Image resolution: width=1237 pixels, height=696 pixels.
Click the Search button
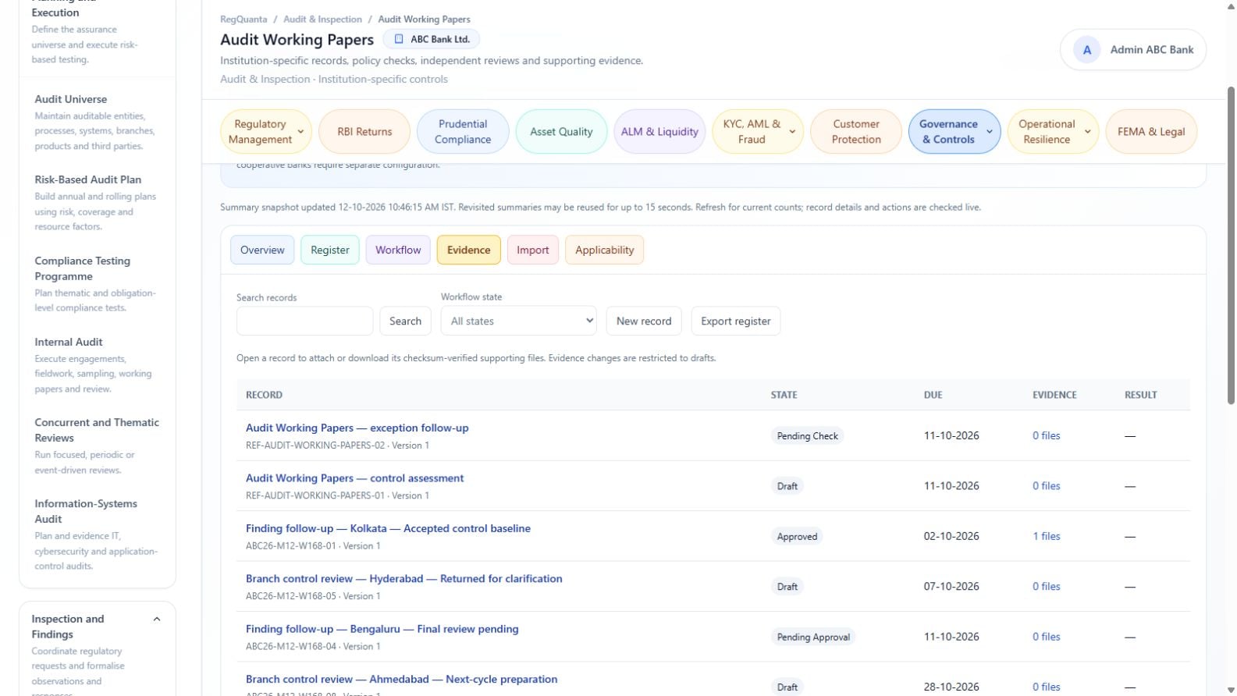406,321
